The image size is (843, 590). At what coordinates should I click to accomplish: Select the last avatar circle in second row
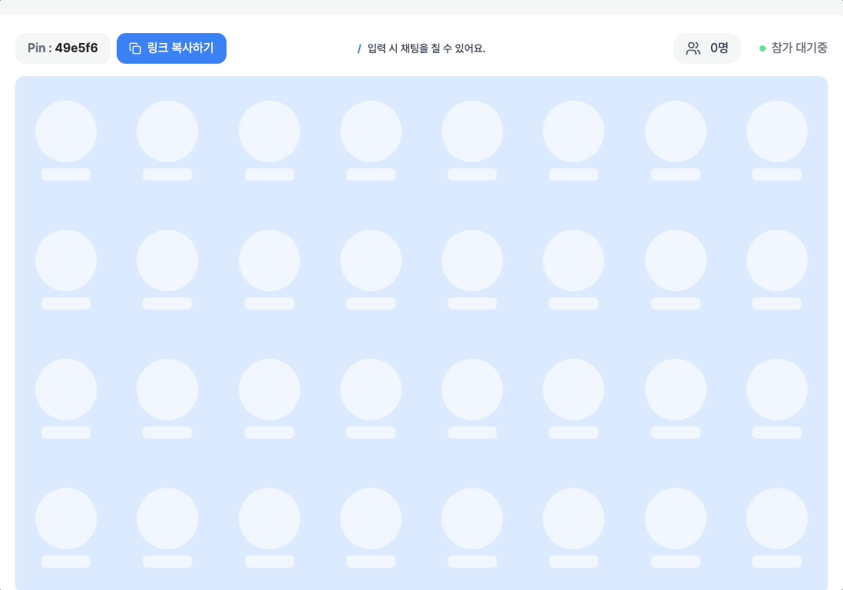777,260
